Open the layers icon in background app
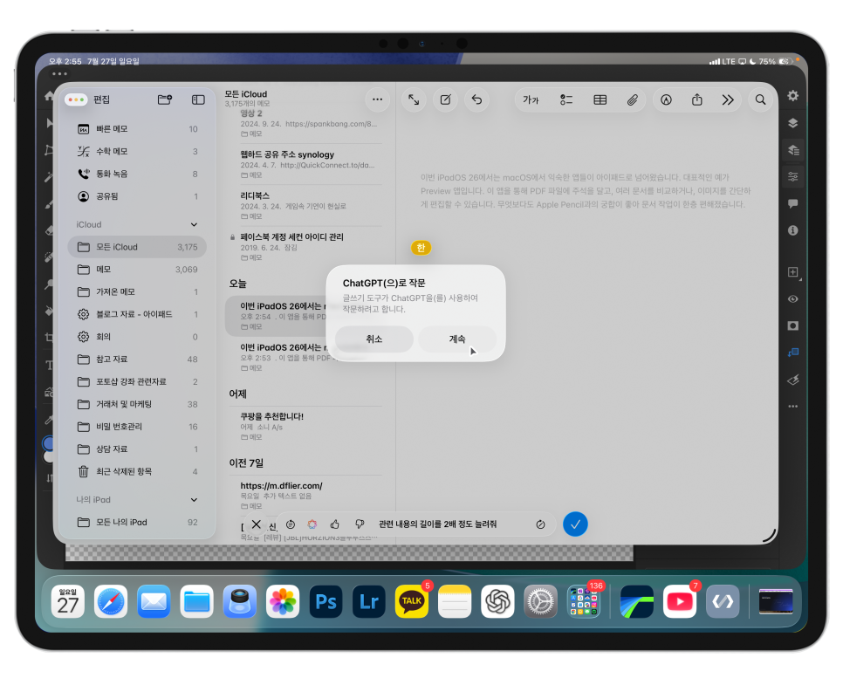Screen dimensions: 843x685 (793, 123)
